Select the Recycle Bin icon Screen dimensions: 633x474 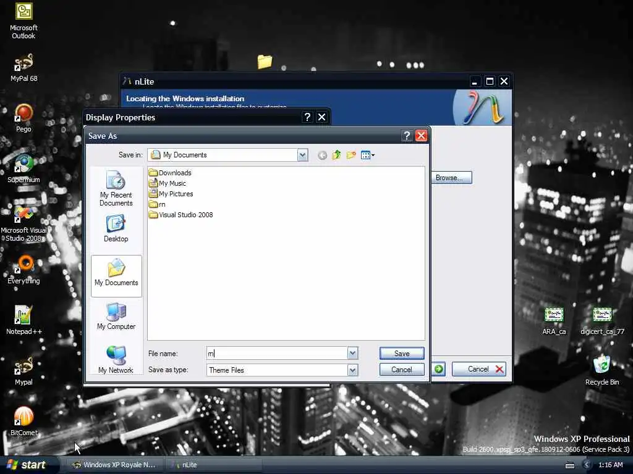[602, 370]
